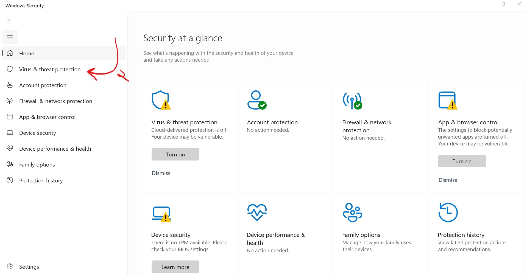Open the Virus & threat protection card title
The image size is (527, 275).
coord(184,122)
